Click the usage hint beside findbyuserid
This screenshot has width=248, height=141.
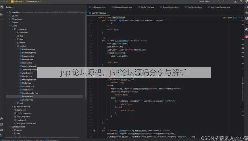(144, 41)
